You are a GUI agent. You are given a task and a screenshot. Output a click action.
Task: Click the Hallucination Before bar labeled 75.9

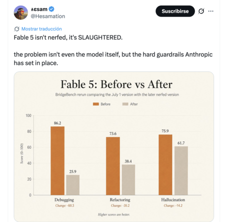pyautogui.click(x=165, y=165)
